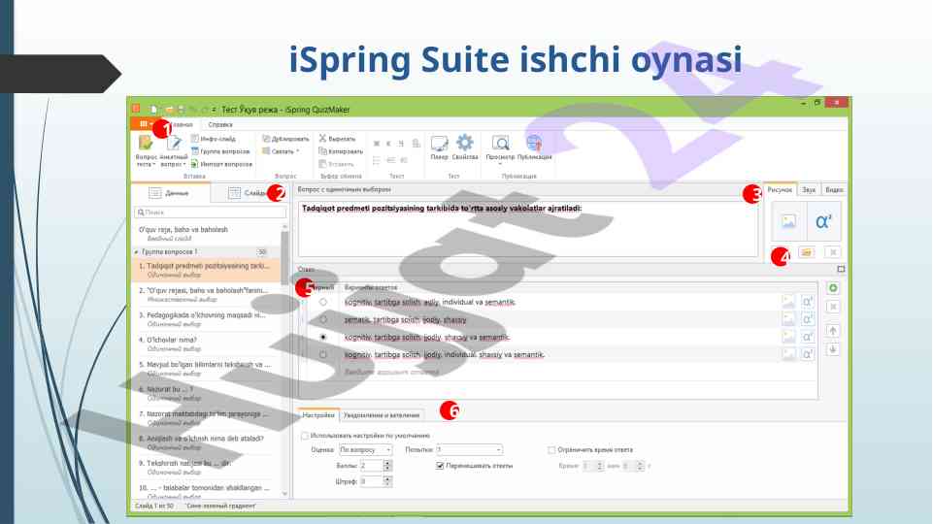Screen dimensions: 933x524
Task: Insert an Инфо-слайд
Action: click(x=213, y=139)
